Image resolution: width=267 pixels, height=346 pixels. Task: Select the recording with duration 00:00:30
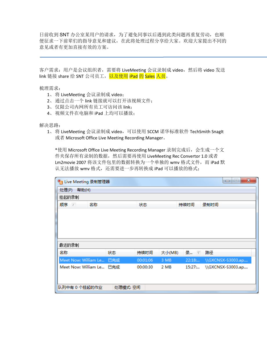click(155, 267)
